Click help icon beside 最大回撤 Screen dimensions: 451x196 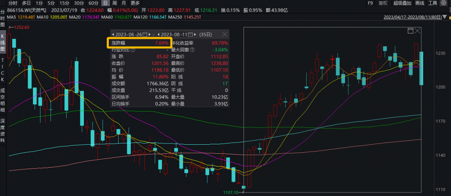pos(193,50)
